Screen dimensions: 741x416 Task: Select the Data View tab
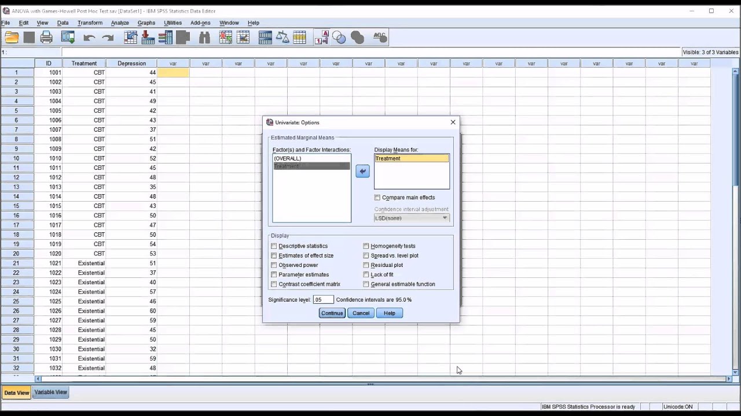click(16, 393)
